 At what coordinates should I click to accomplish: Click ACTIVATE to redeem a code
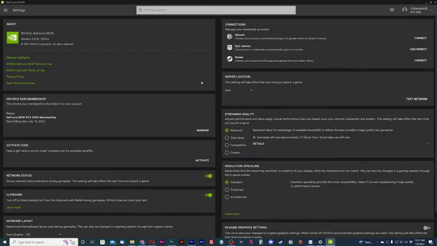point(202,161)
